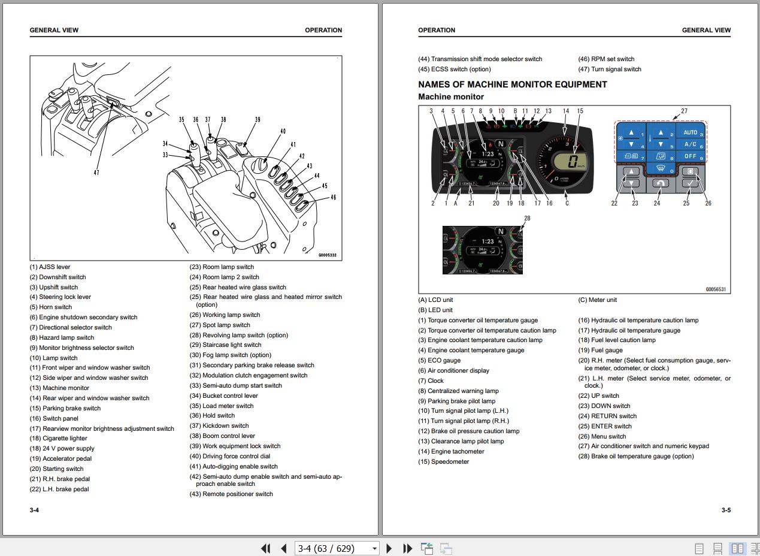760x556 pixels.
Task: Click the brake oil temperature gauge thumbnail
Action: 482,250
